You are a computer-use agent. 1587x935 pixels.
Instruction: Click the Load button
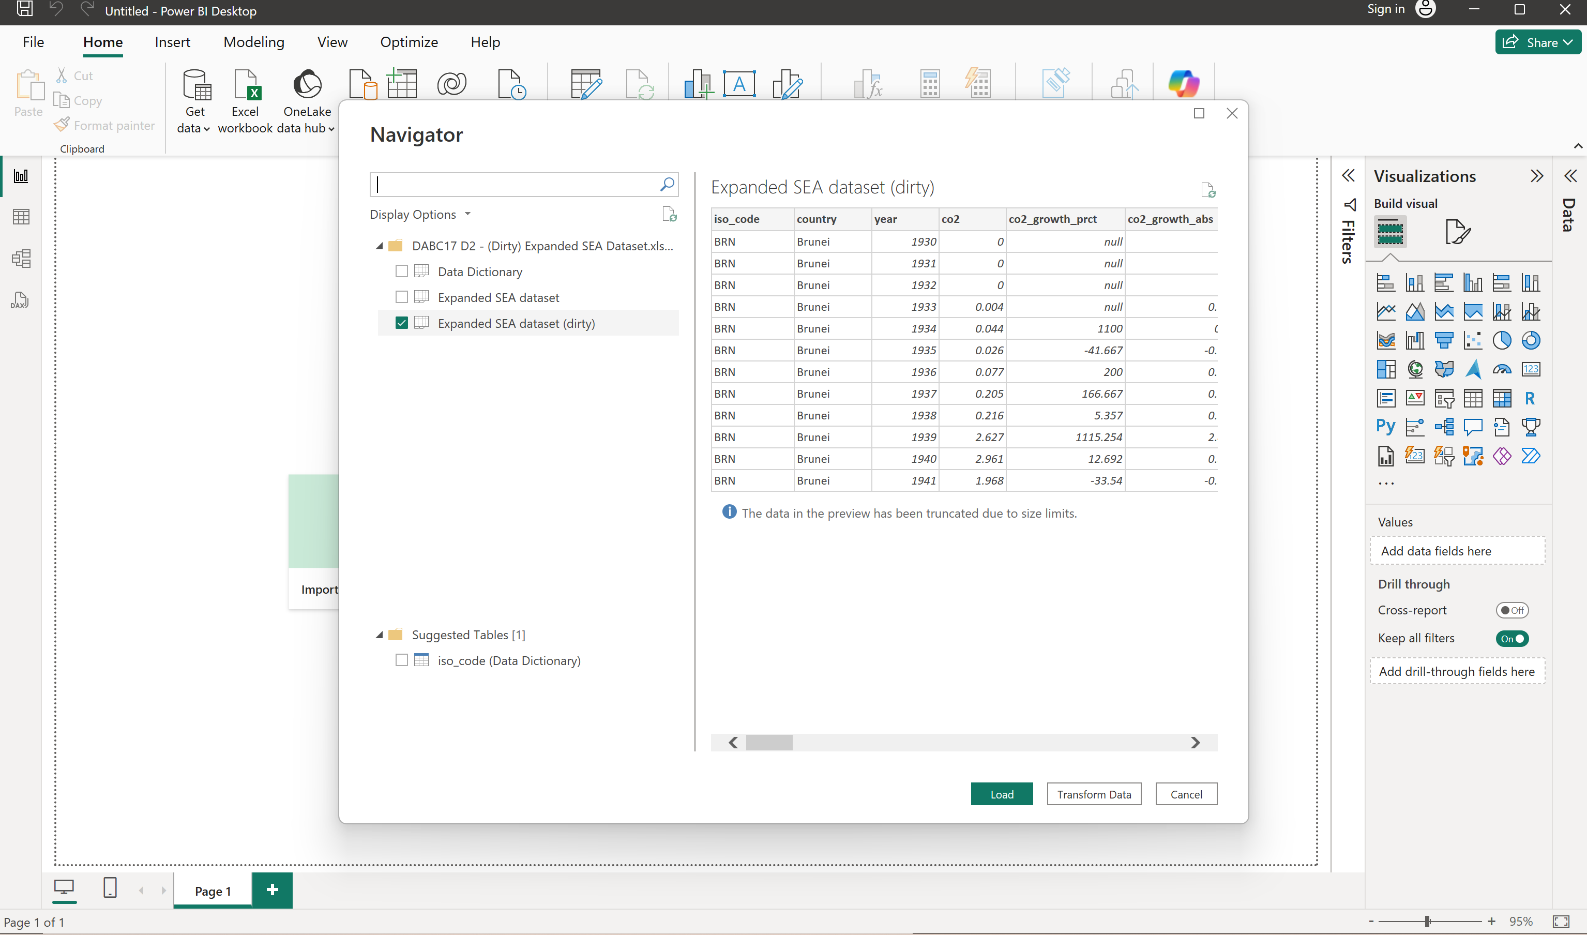point(1002,794)
